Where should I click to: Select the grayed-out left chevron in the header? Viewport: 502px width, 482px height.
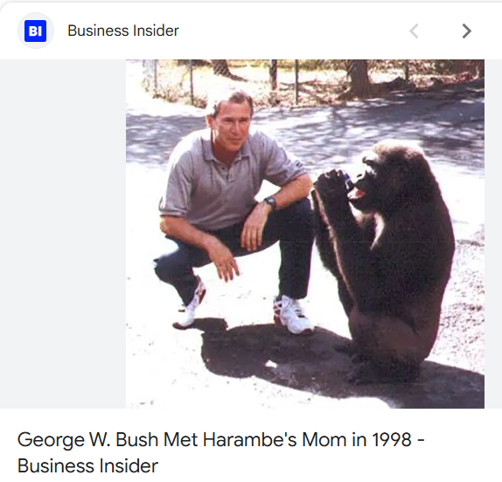coord(414,31)
